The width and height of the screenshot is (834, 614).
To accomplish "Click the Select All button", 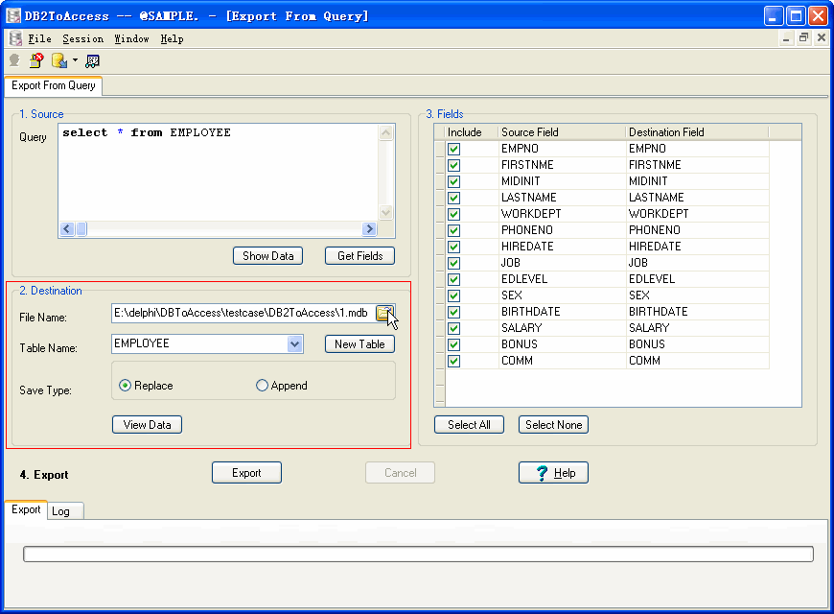I will tap(469, 425).
